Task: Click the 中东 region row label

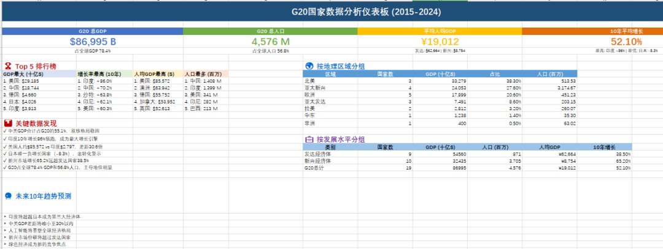Action: 309,115
